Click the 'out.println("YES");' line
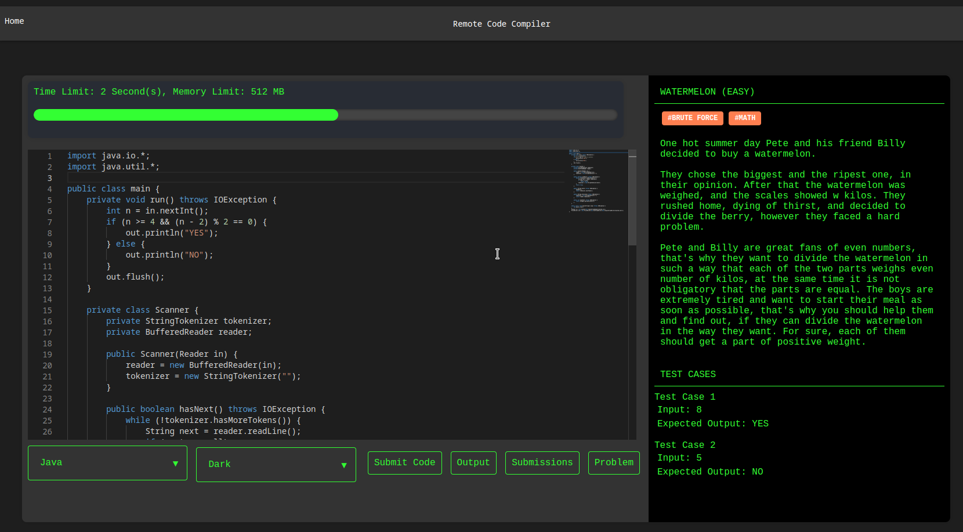The width and height of the screenshot is (963, 532). click(172, 233)
